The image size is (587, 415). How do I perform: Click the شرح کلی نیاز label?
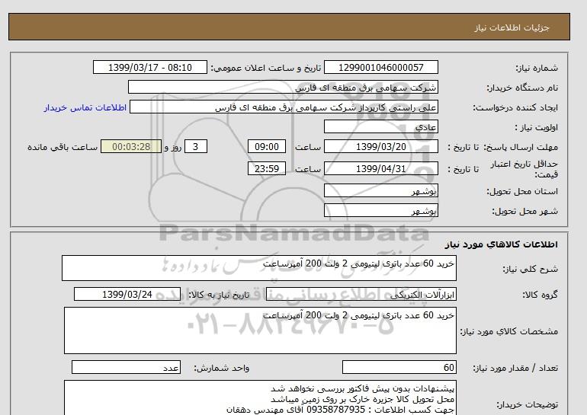[530, 270]
